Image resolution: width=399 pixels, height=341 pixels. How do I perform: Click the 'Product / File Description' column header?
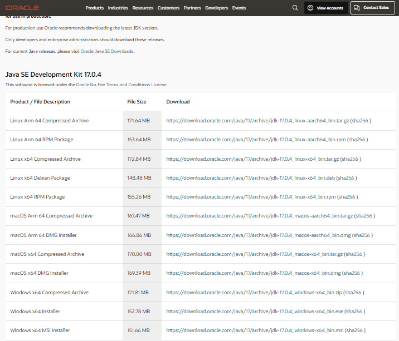(40, 102)
